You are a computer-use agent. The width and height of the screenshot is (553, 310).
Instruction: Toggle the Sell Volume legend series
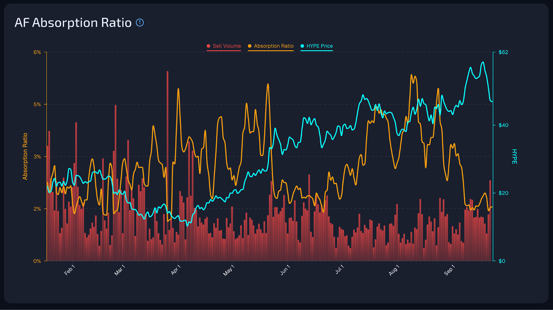[224, 46]
